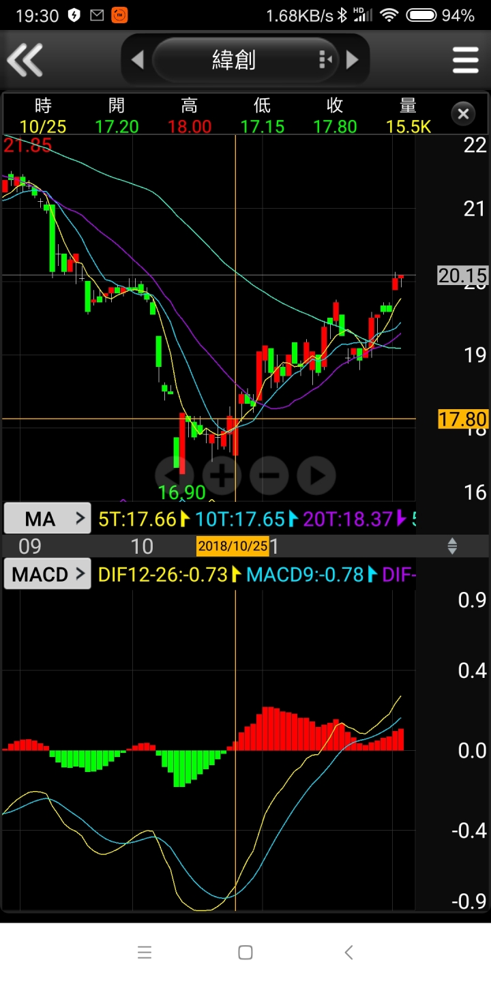Tap the Wi-Fi status icon
Viewport: 491px width, 982px height.
389,15
